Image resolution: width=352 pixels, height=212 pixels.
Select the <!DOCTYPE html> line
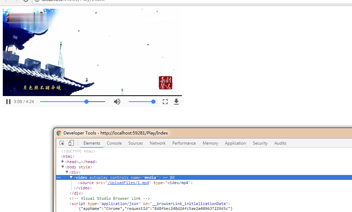point(78,151)
